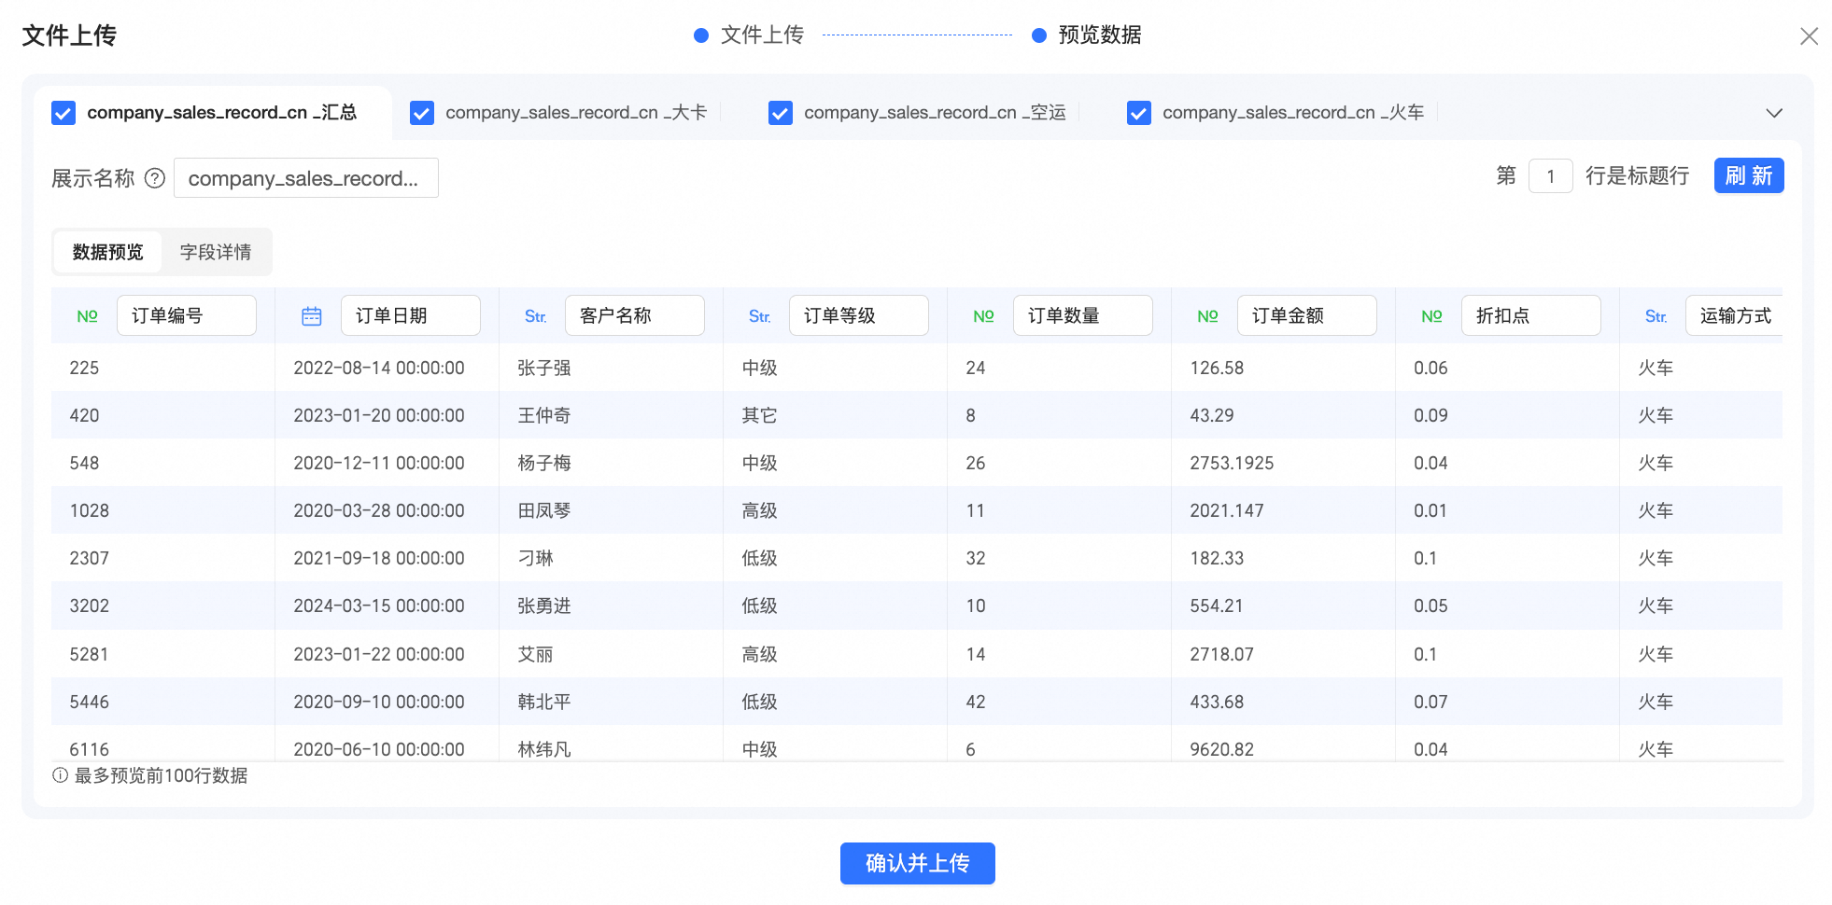Click the number type icon for 订单金额
The image size is (1832, 905).
click(x=1207, y=316)
